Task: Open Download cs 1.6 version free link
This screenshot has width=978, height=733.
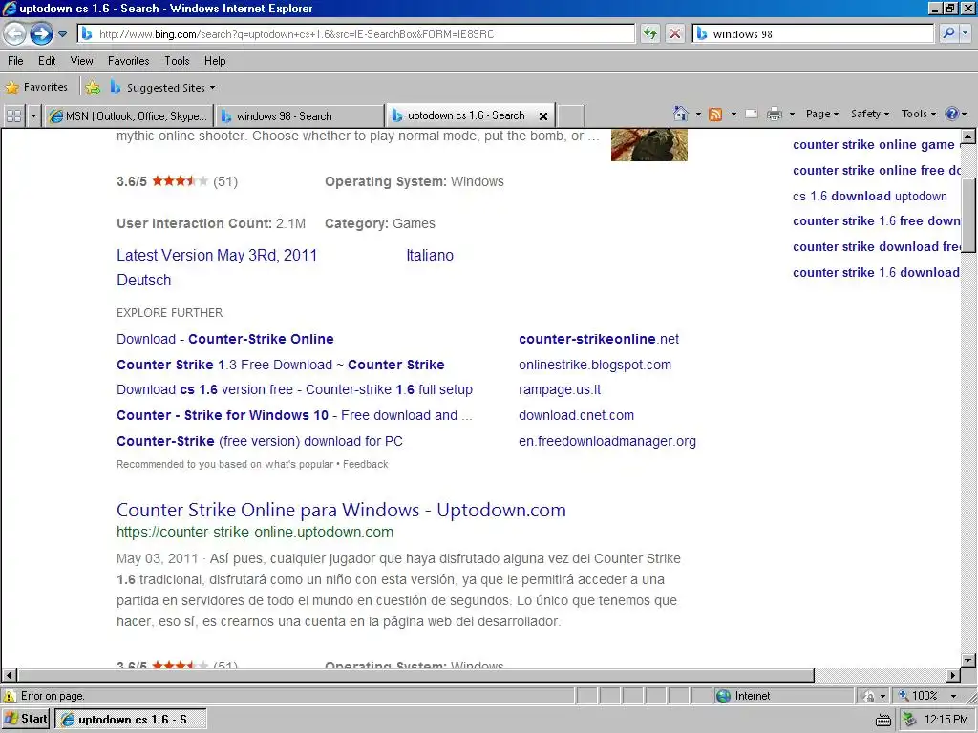Action: pyautogui.click(x=294, y=389)
